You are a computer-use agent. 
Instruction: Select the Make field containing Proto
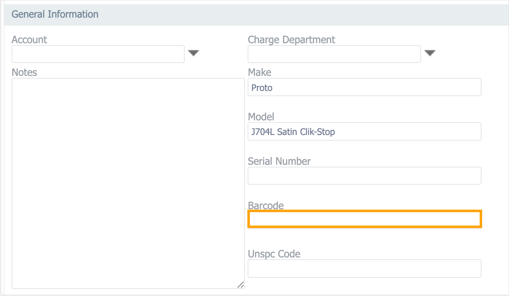click(x=364, y=87)
